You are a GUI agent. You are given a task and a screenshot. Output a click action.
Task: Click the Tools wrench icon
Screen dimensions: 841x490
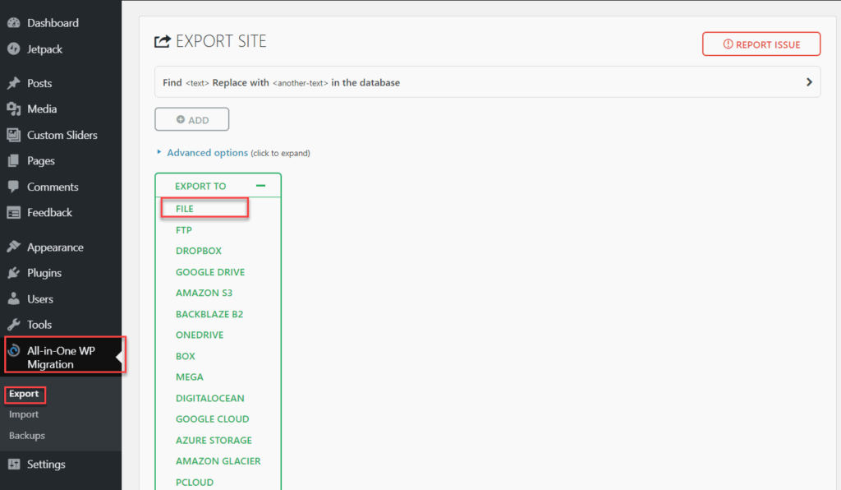(x=14, y=325)
